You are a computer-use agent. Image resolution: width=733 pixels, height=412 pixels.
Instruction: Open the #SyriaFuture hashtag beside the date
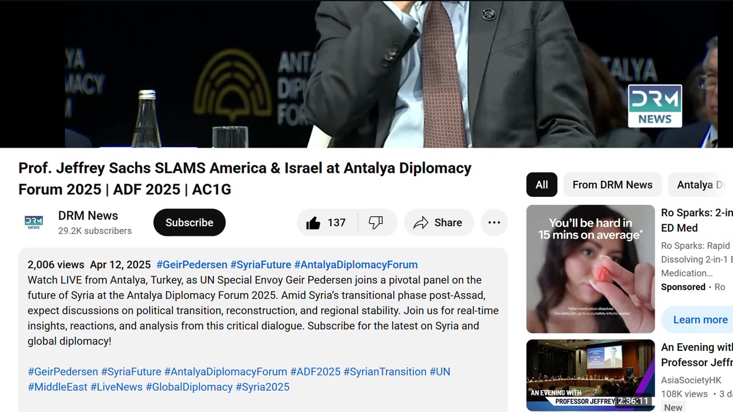point(261,265)
